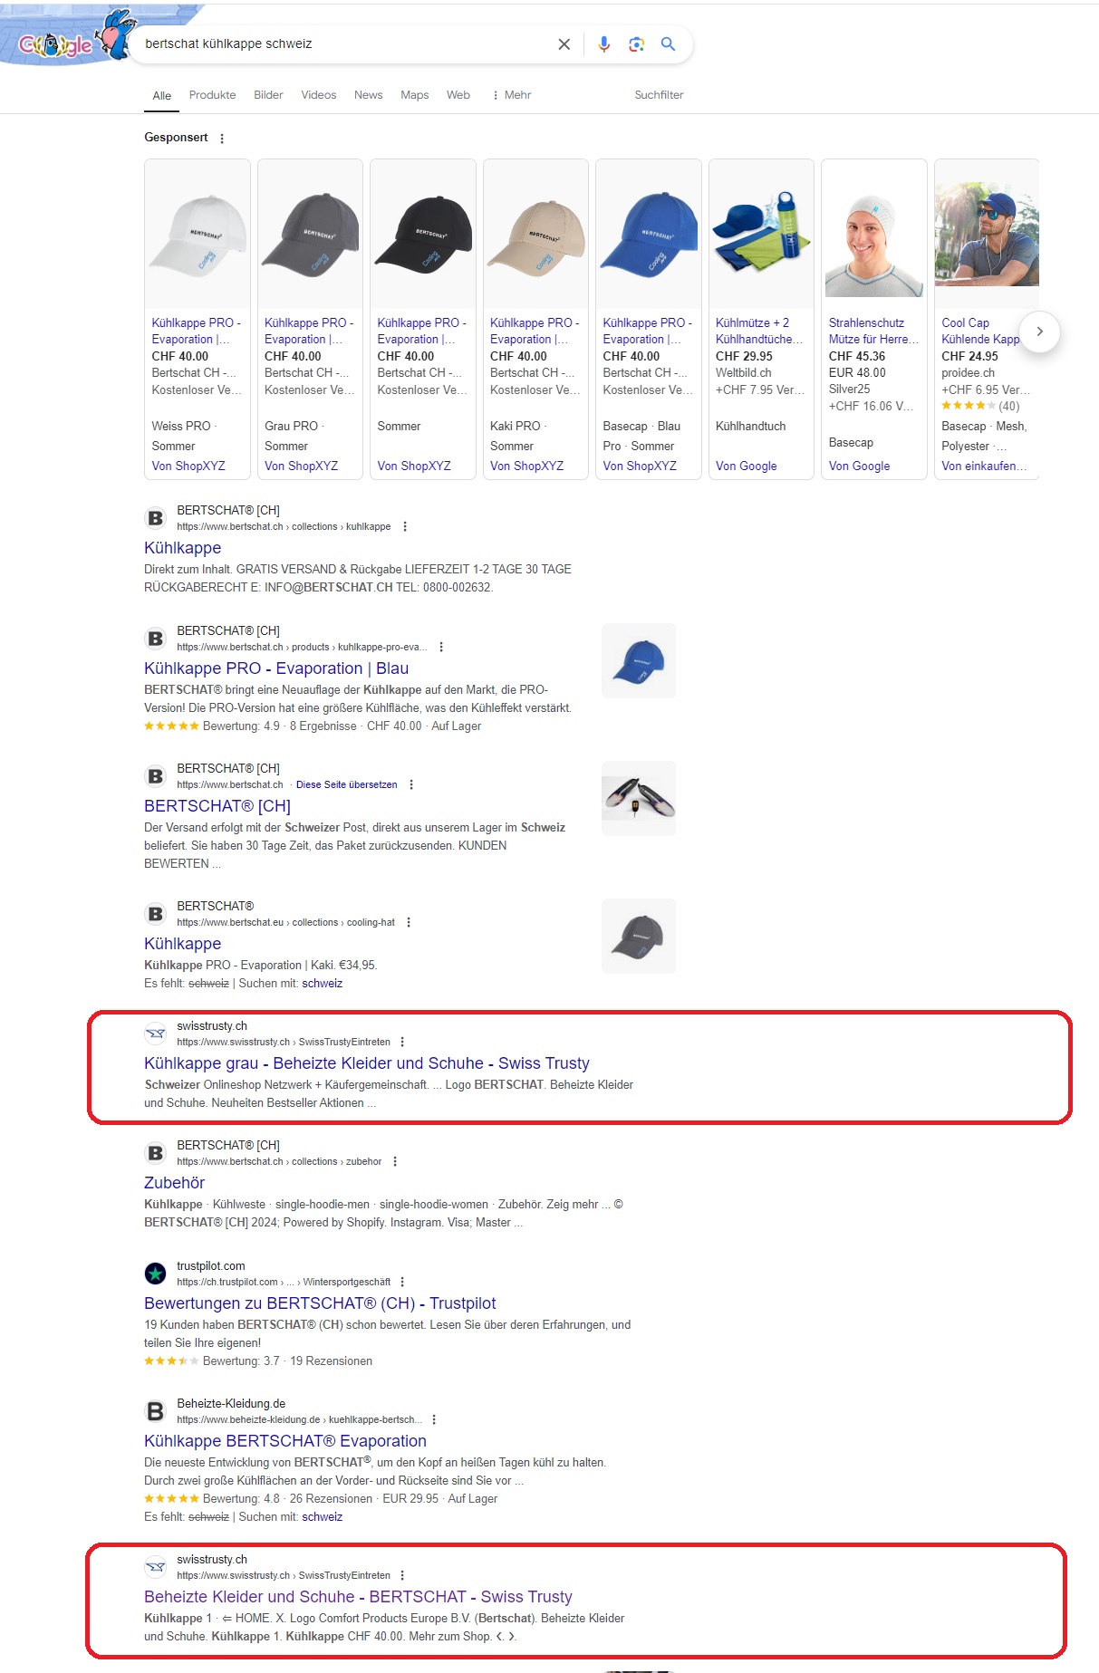Open more options for bertschat.ch kuhlkappe result
Viewport: 1099px width, 1673px height.
pyautogui.click(x=405, y=527)
